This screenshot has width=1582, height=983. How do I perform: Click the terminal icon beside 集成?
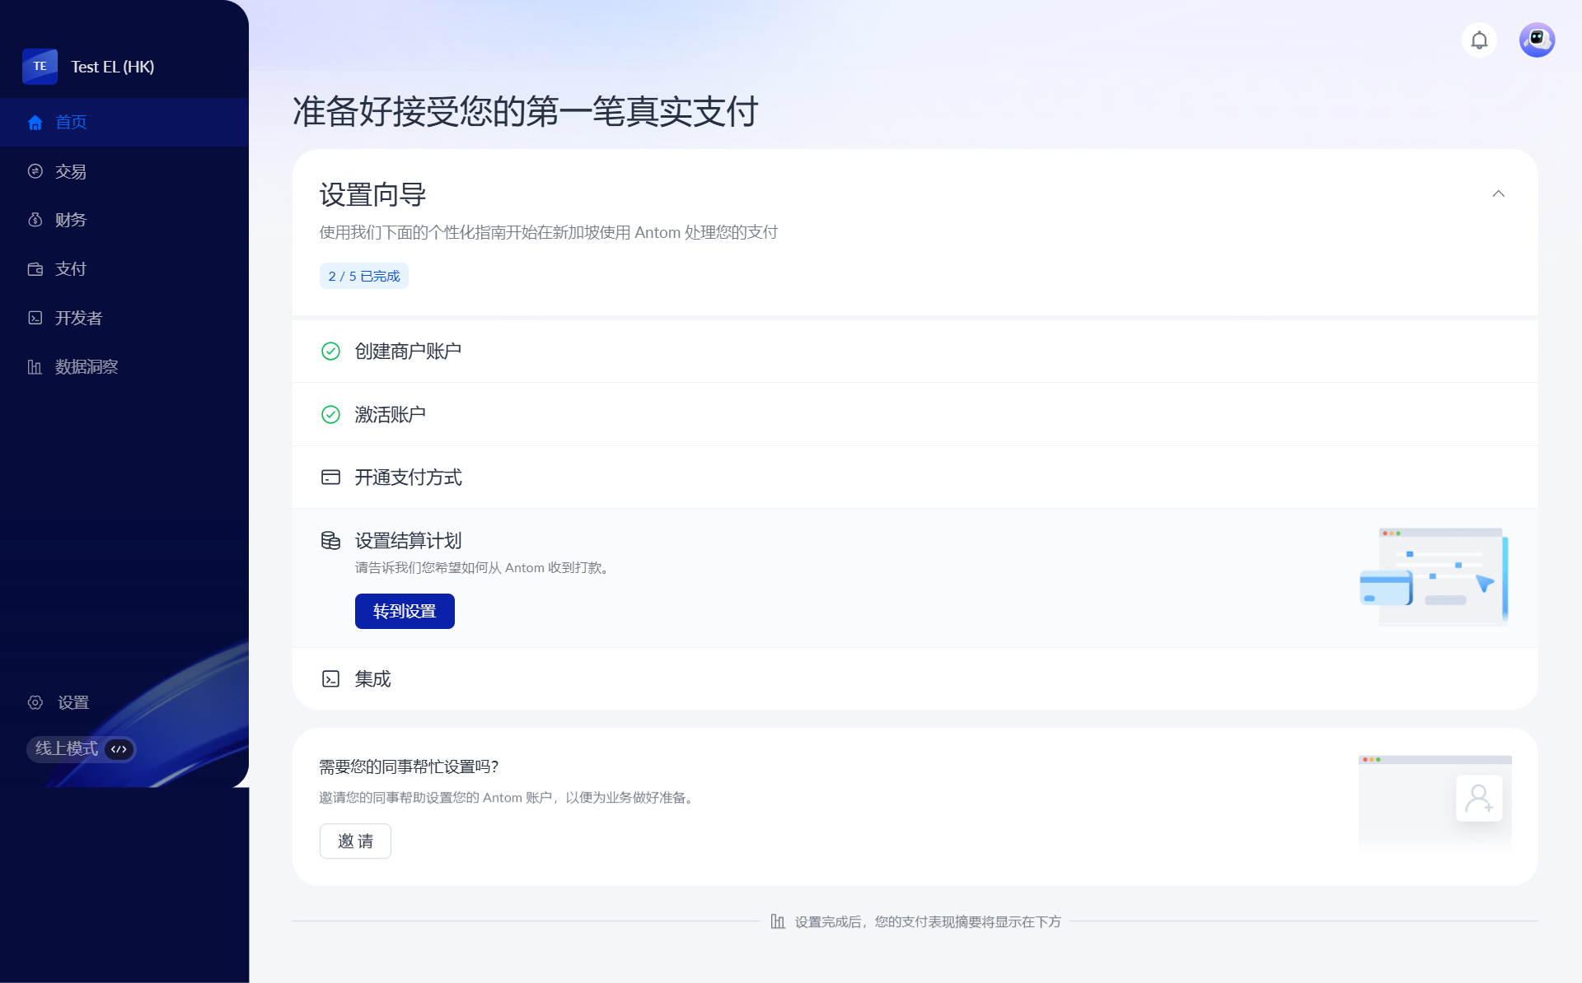(x=330, y=679)
